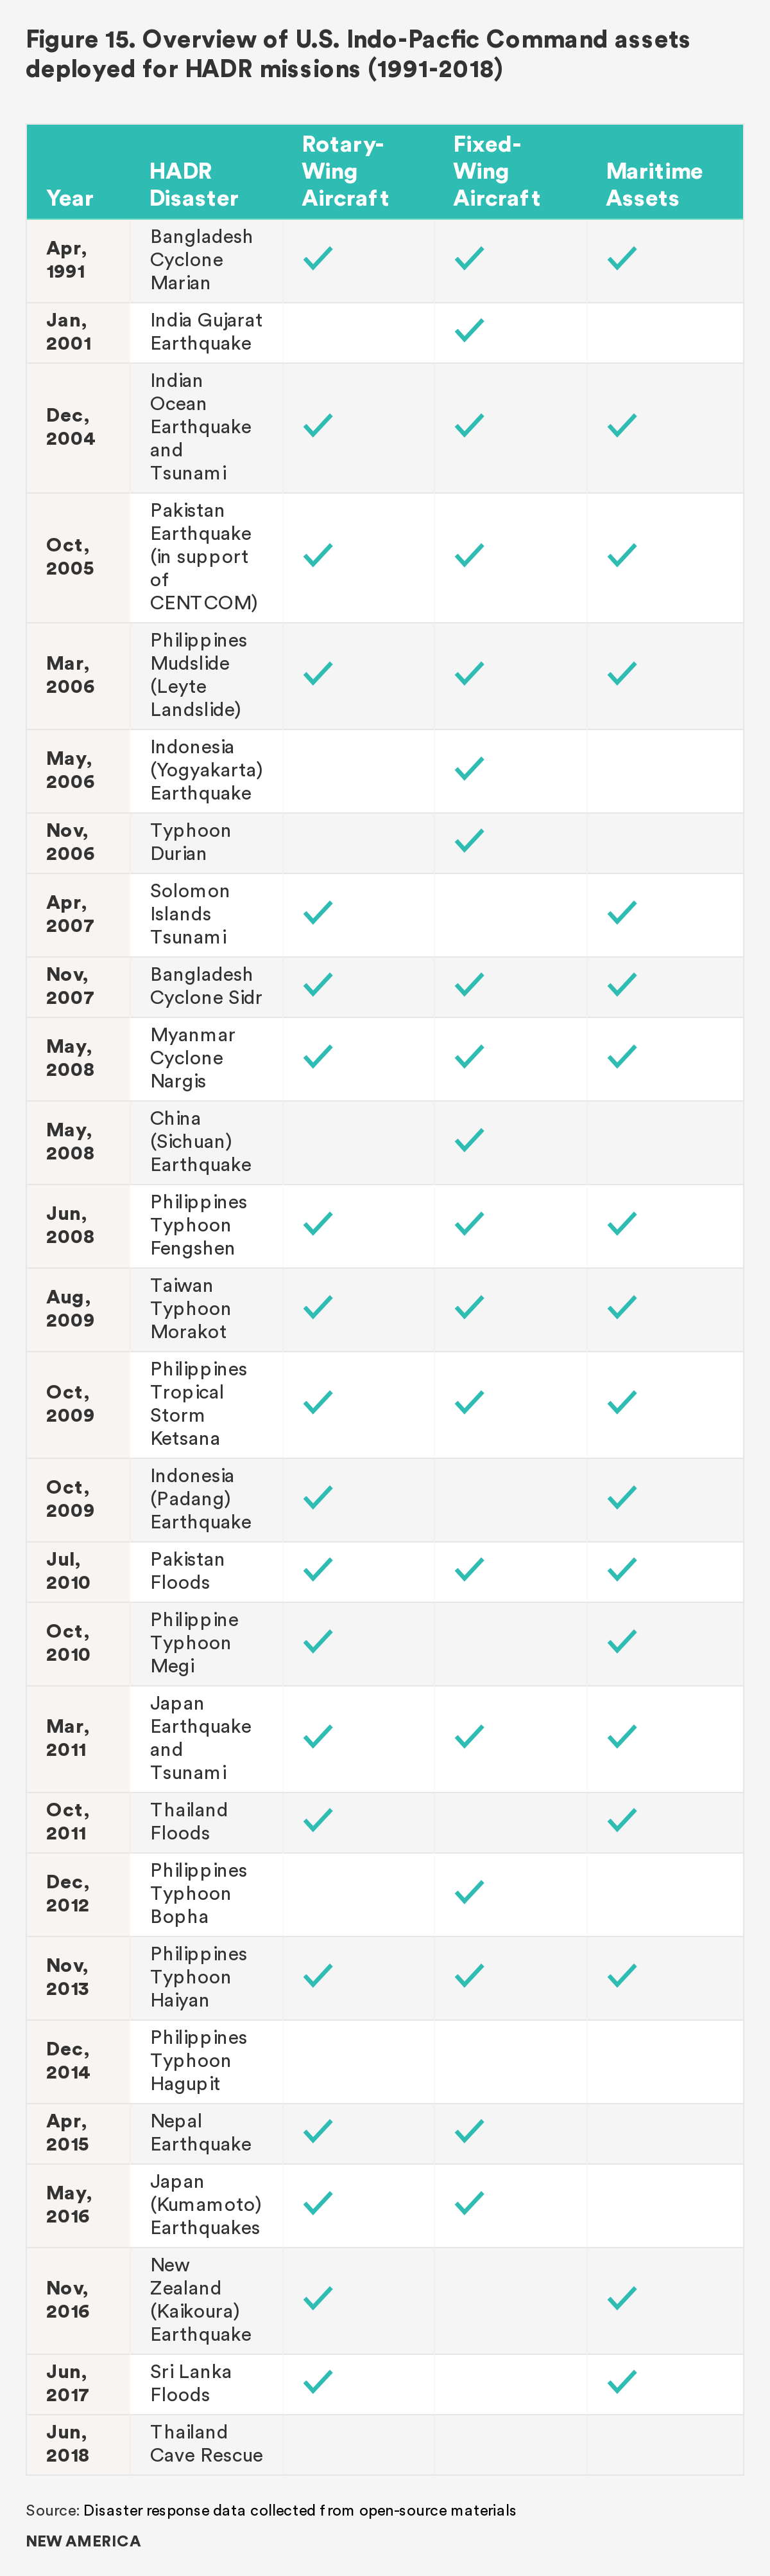
Task: Click rotary-wing checkmark for Bangladesh Cyclone Marian
Action: [318, 259]
